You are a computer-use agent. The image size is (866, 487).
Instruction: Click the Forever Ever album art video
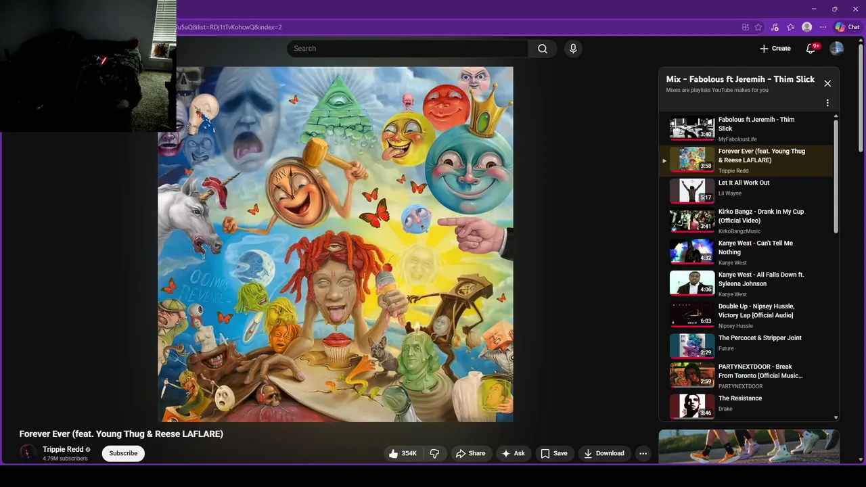336,244
